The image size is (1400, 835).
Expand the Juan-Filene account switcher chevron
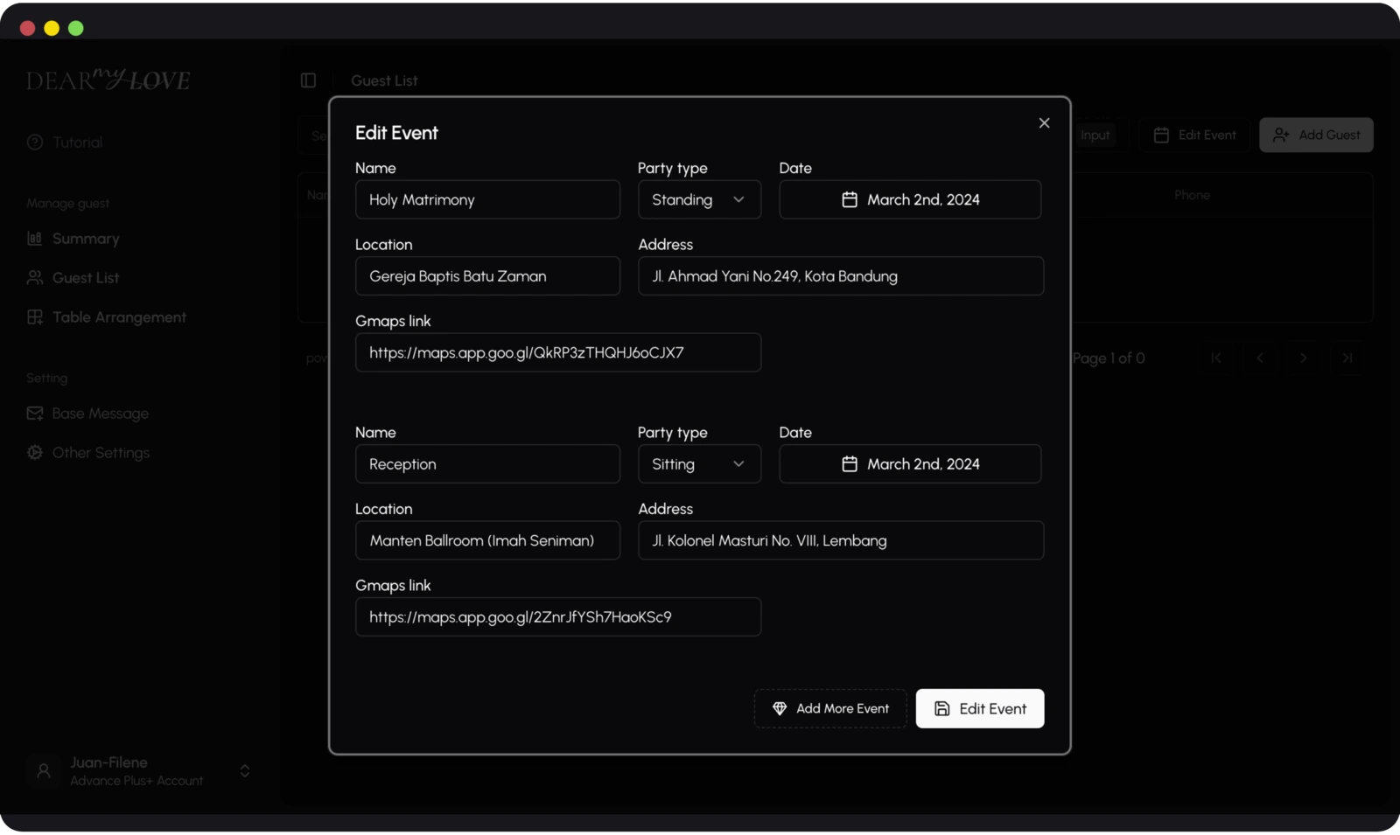point(245,771)
